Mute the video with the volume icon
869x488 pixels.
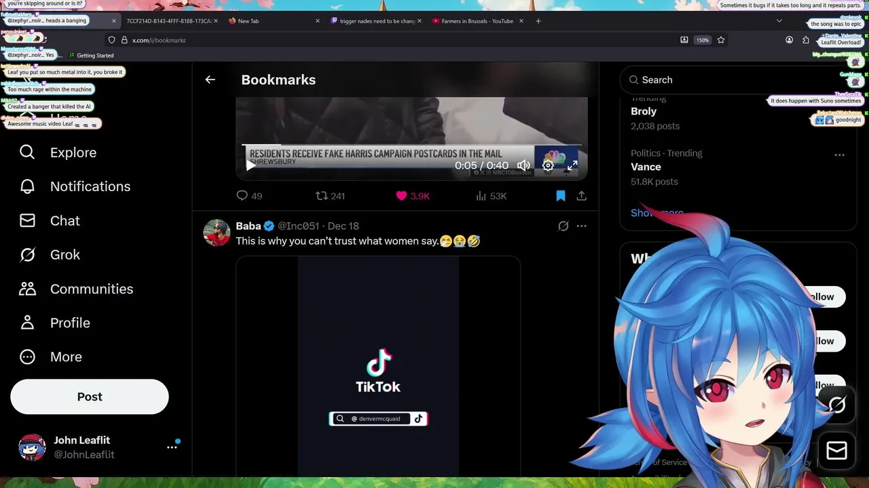coord(523,165)
